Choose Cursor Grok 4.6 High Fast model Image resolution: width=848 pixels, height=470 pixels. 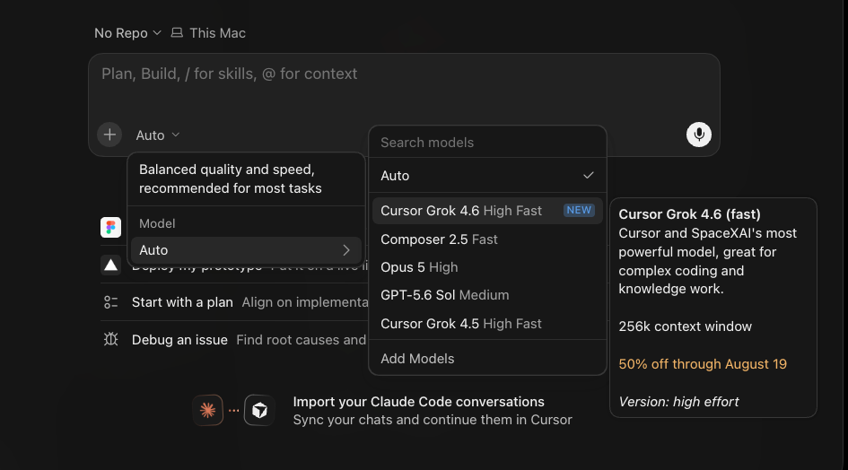click(487, 211)
